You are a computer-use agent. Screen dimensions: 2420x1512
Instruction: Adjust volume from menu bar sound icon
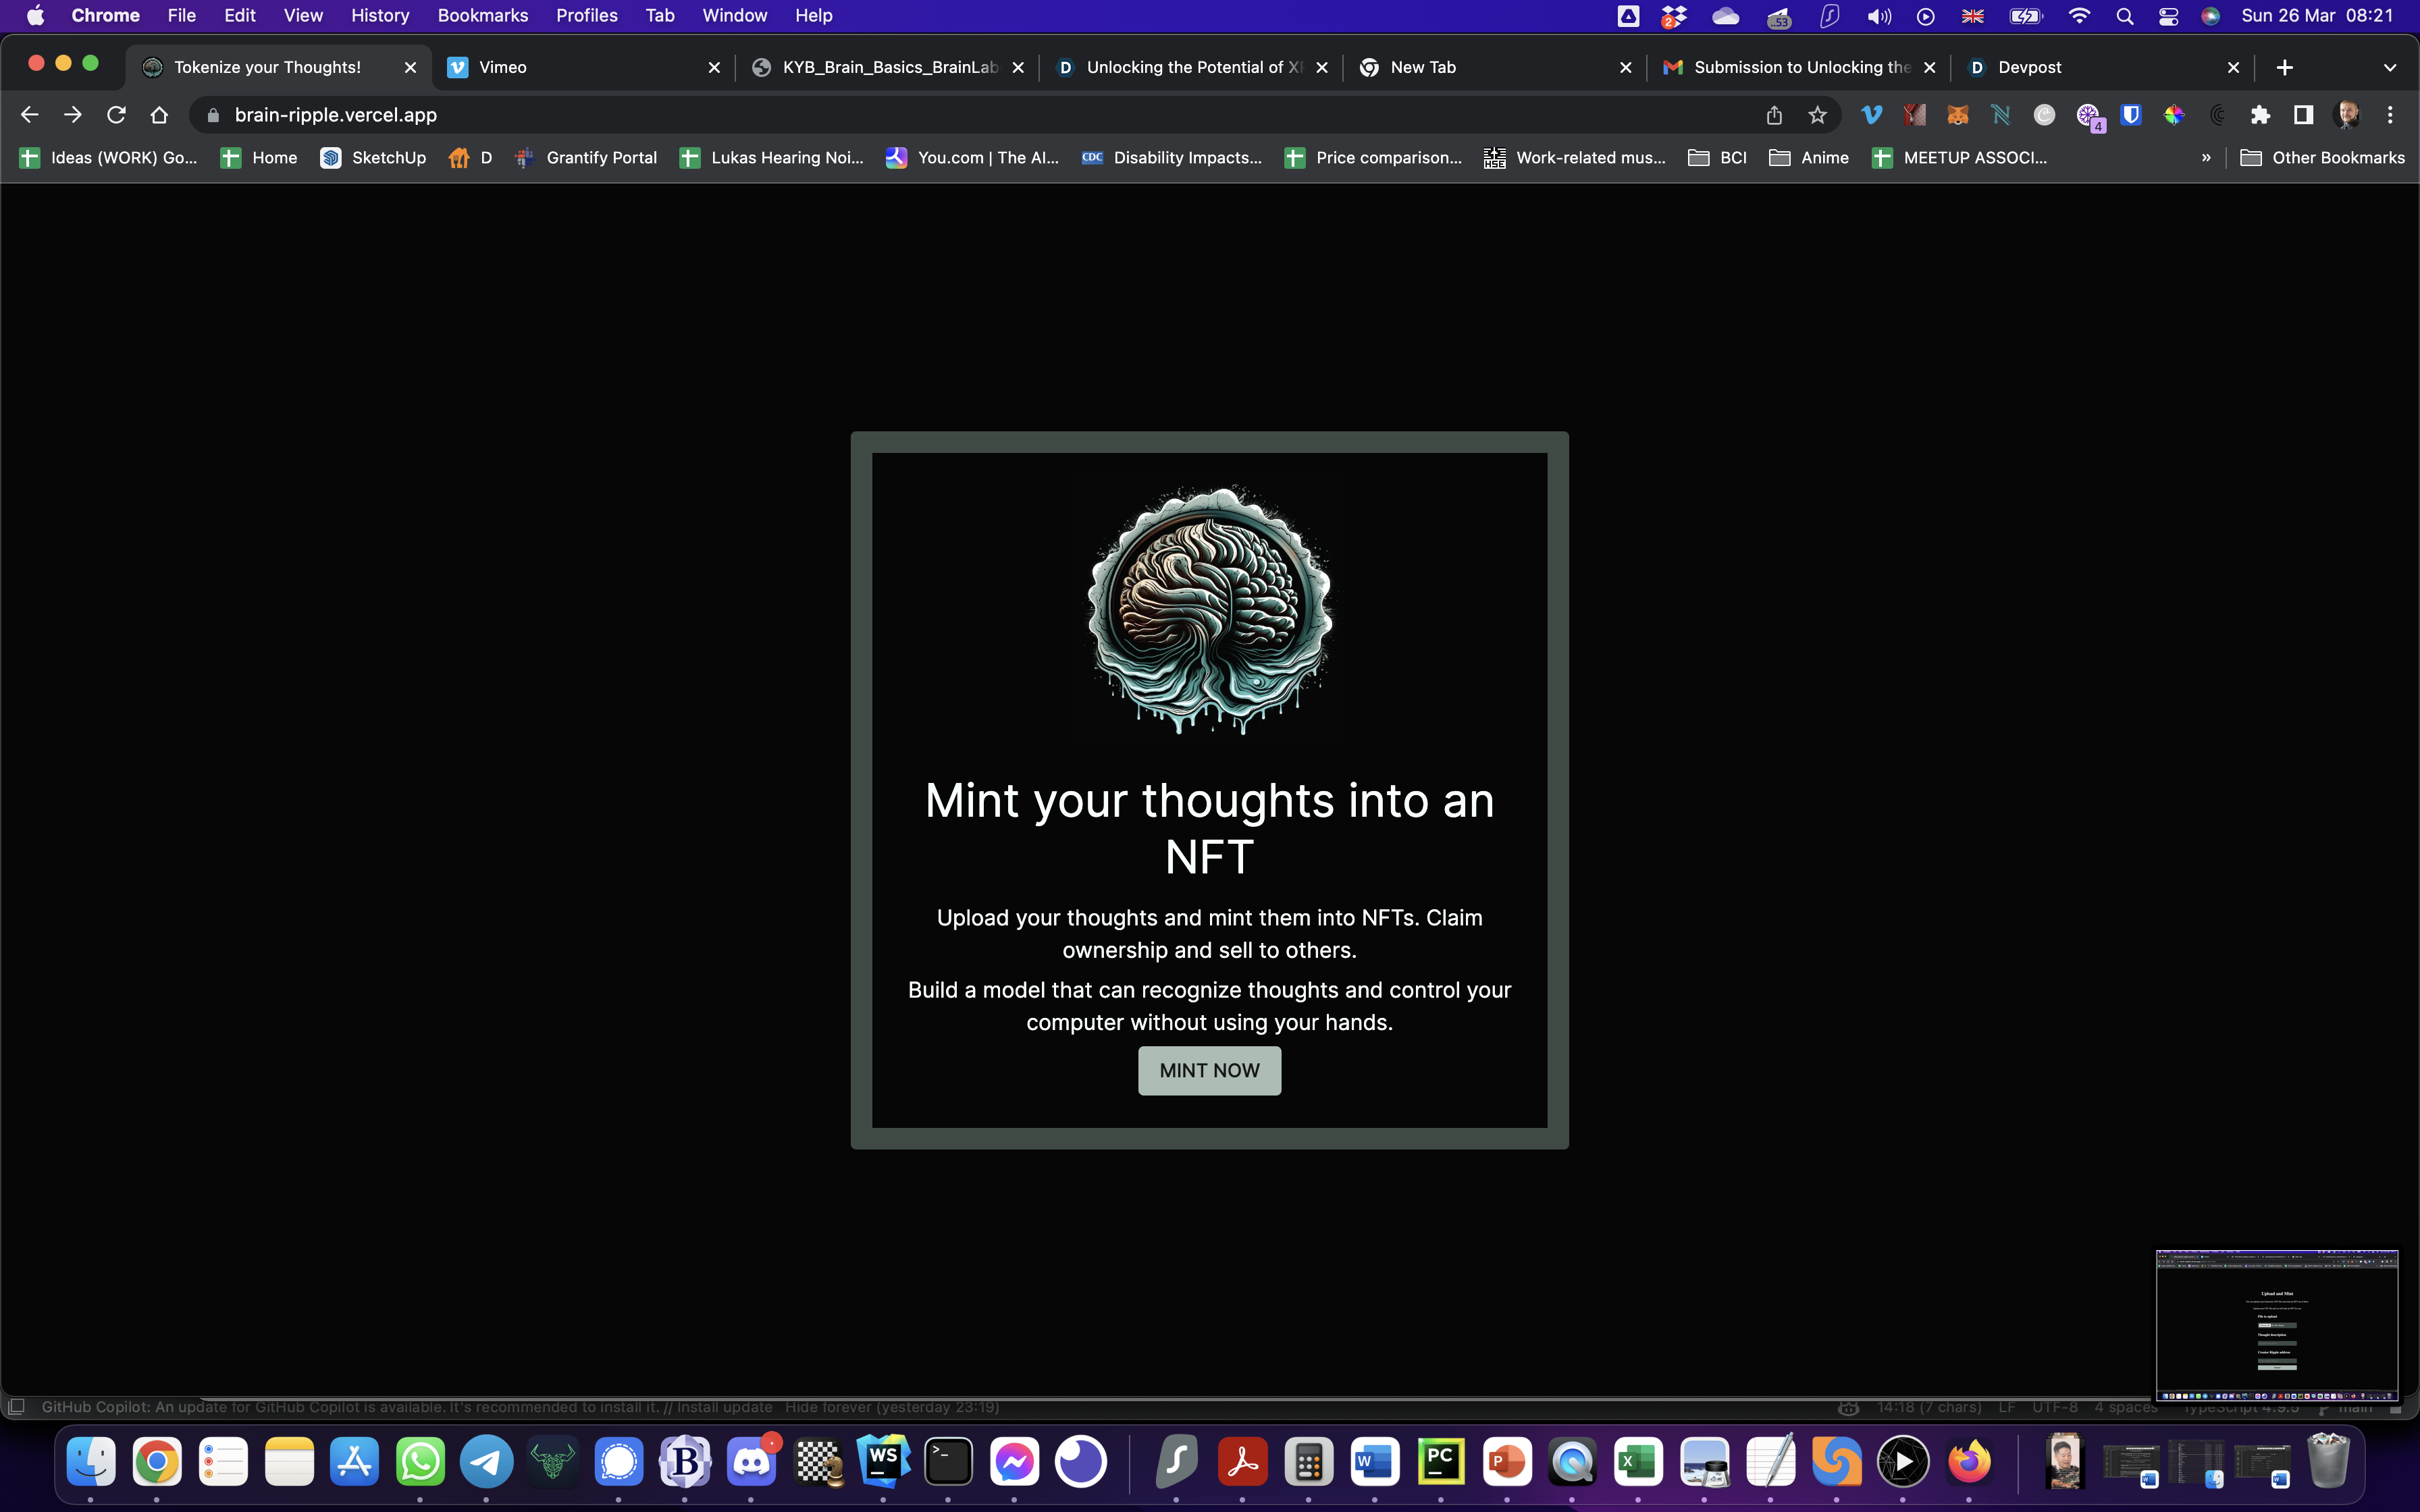click(1879, 16)
